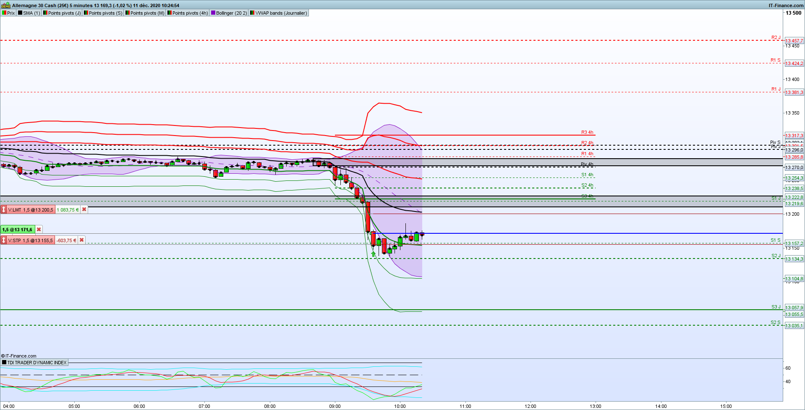805x410 pixels.
Task: Click the V:STP 1,5 @13 155,5 order label
Action: click(31, 240)
